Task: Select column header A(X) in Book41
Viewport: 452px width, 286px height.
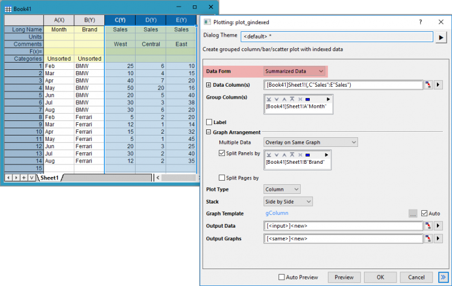Action: click(59, 20)
